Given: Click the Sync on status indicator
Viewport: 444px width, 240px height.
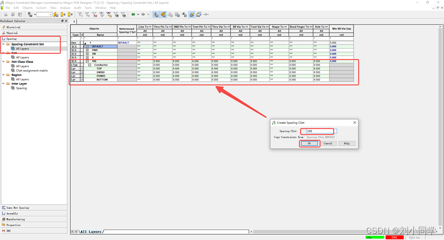Looking at the screenshot, I should (415, 237).
